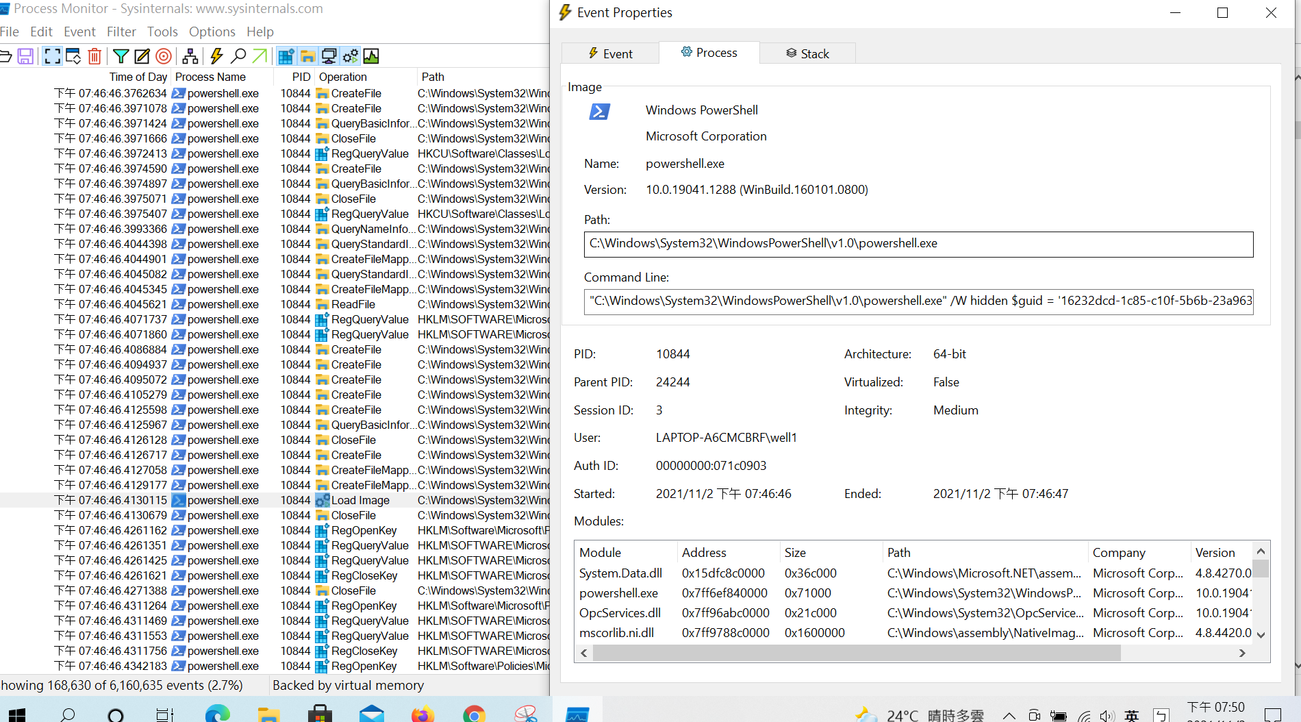This screenshot has width=1301, height=722.
Task: Switch to the Process tab
Action: 709,53
